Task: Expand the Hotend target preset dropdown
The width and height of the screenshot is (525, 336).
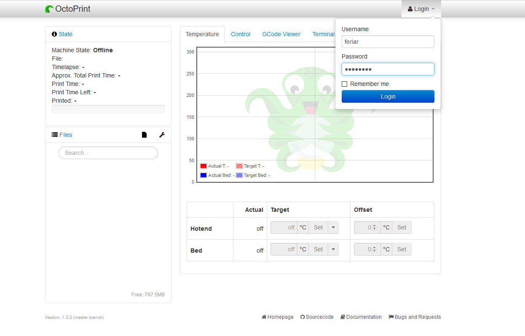Action: point(333,227)
